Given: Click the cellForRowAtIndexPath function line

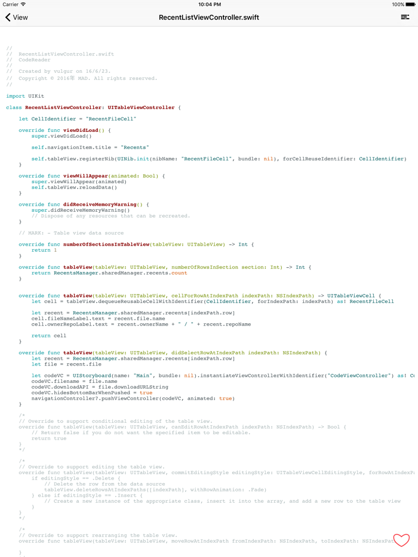Looking at the screenshot, I should 200,296.
